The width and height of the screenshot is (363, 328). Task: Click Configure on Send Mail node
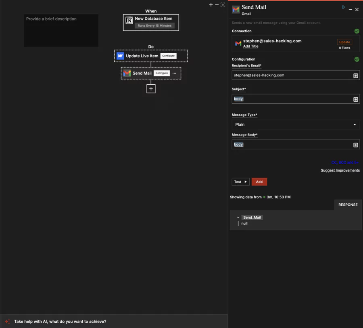click(162, 73)
